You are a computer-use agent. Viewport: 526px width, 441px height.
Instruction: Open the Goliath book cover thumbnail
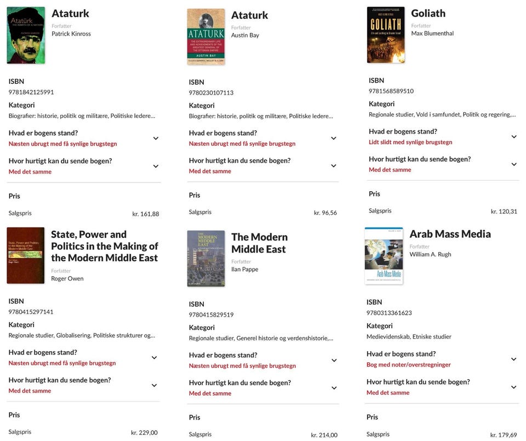tap(386, 35)
